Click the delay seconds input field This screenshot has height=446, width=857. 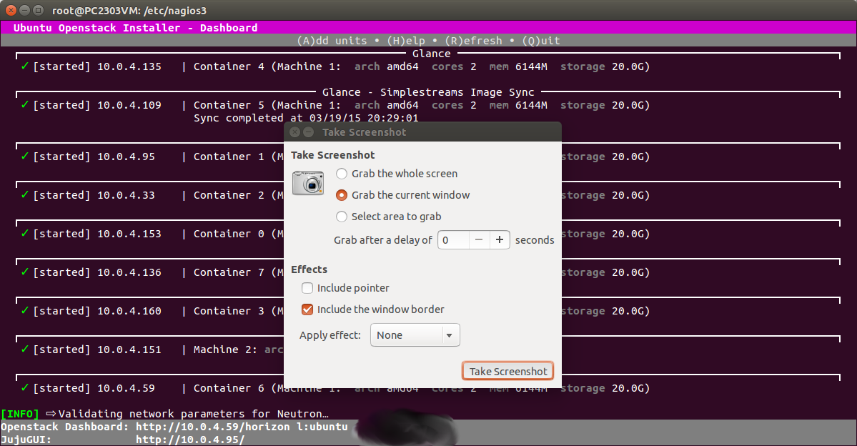coord(453,240)
